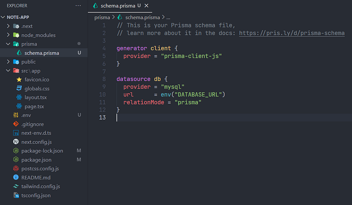Click the tsconfig.json file icon
The height and width of the screenshot is (205, 352).
click(x=16, y=195)
